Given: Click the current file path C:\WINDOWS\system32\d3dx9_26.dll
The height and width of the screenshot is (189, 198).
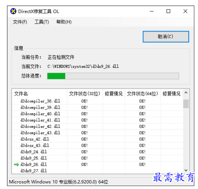Looking at the screenshot, I should click(x=83, y=66).
